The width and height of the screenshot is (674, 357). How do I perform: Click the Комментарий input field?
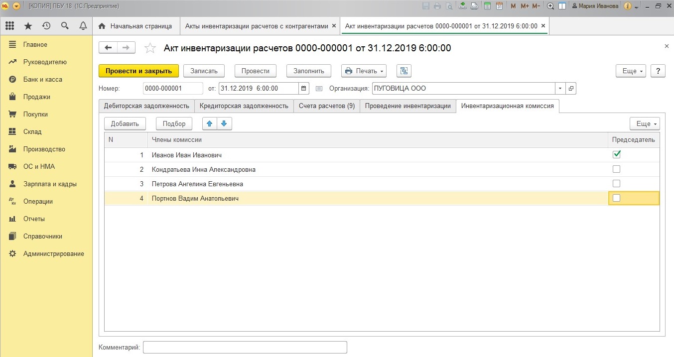[x=245, y=347]
